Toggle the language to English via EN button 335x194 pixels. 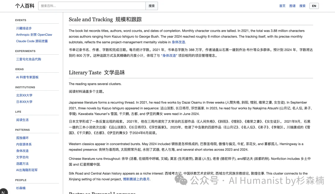(x=314, y=6)
